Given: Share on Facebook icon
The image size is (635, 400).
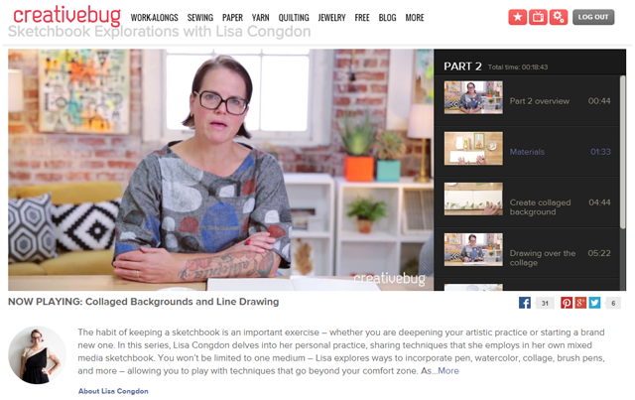Looking at the screenshot, I should click(x=525, y=303).
